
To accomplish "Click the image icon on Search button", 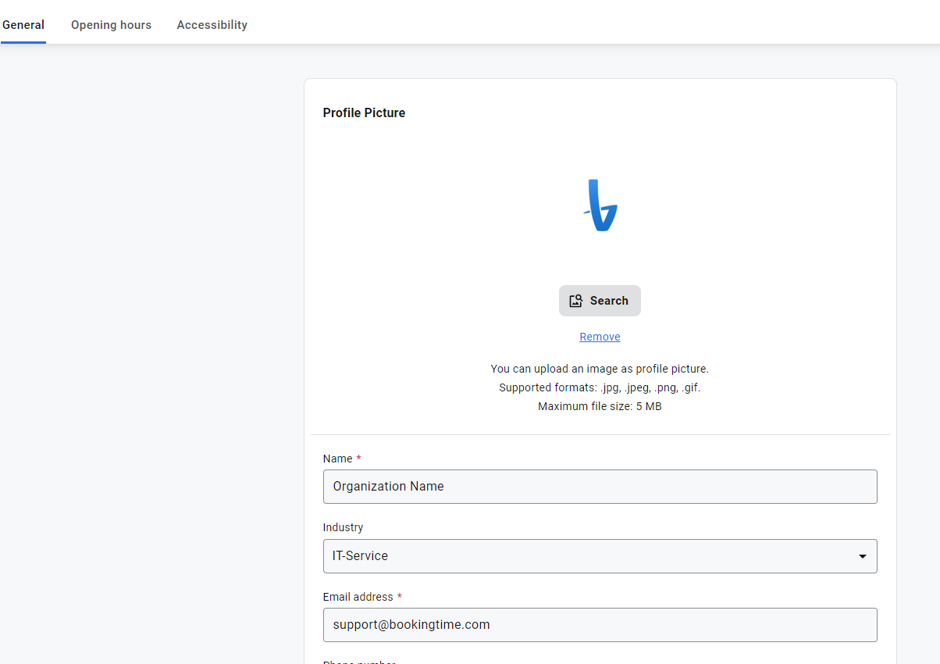I will point(576,301).
